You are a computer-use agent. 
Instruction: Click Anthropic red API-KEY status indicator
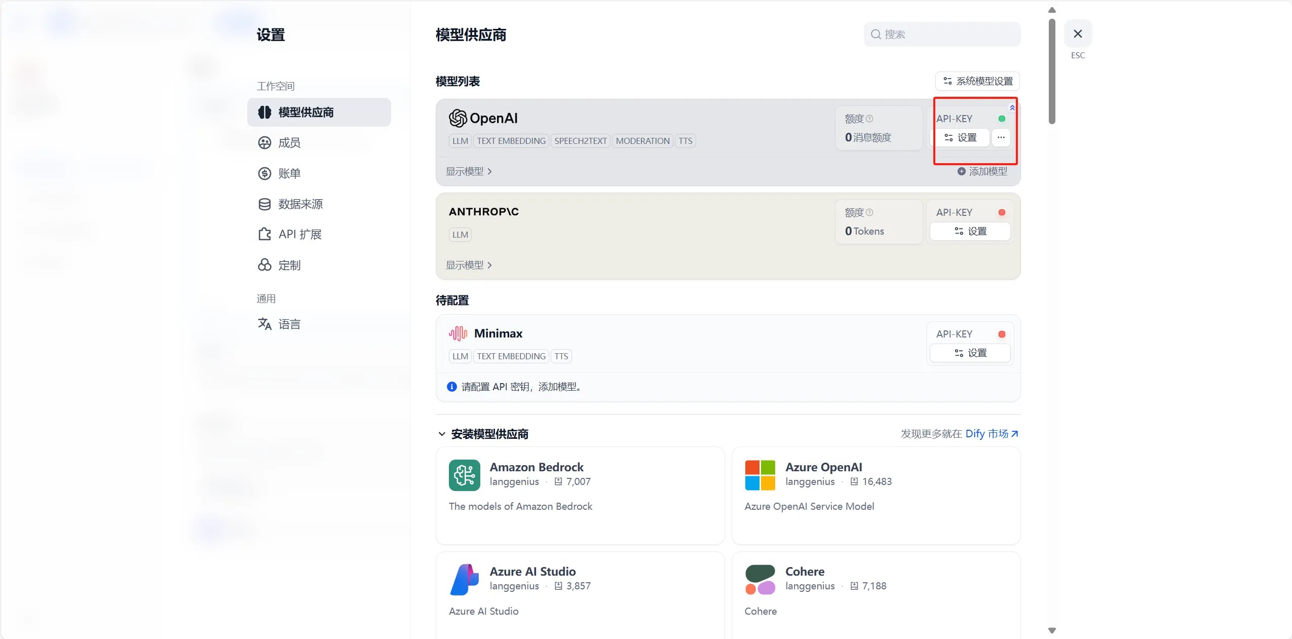(1001, 212)
